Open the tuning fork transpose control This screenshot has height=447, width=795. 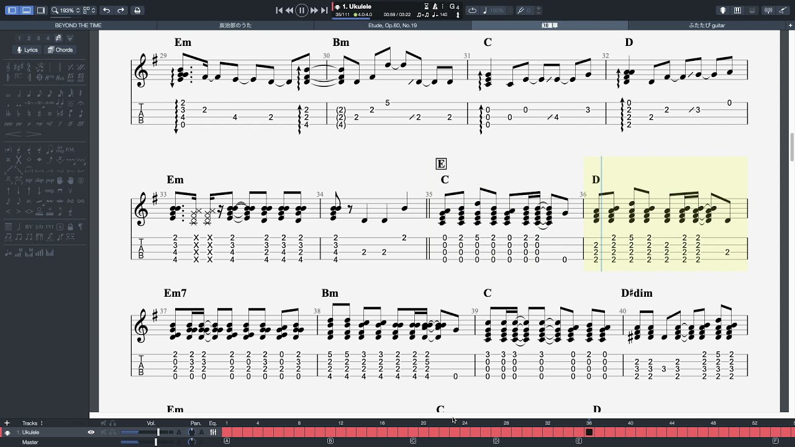(x=522, y=11)
